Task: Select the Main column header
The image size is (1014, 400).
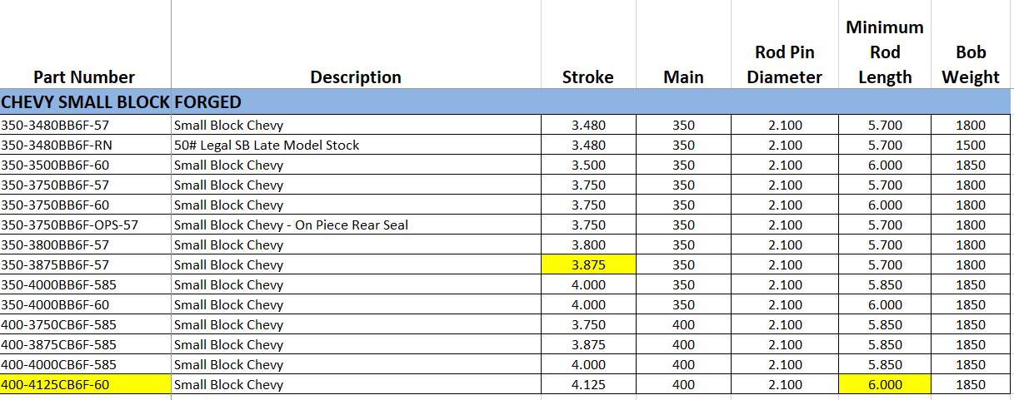Action: [683, 77]
